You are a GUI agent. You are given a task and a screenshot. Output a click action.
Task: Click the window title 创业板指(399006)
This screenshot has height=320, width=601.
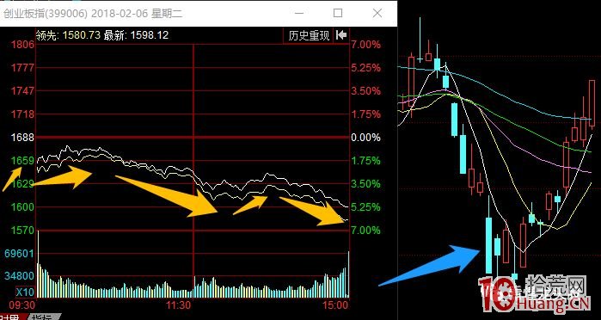(46, 14)
